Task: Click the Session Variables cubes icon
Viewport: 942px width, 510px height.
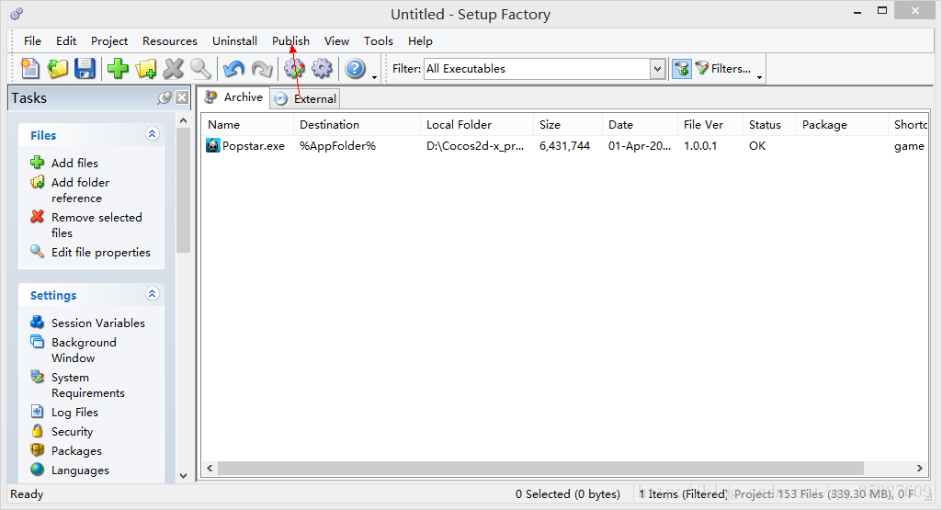Action: coord(38,322)
